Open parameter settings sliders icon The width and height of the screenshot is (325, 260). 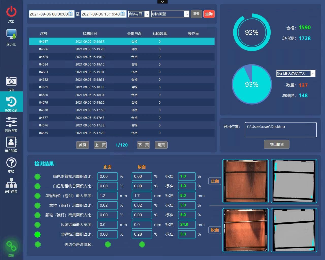[x=11, y=122]
